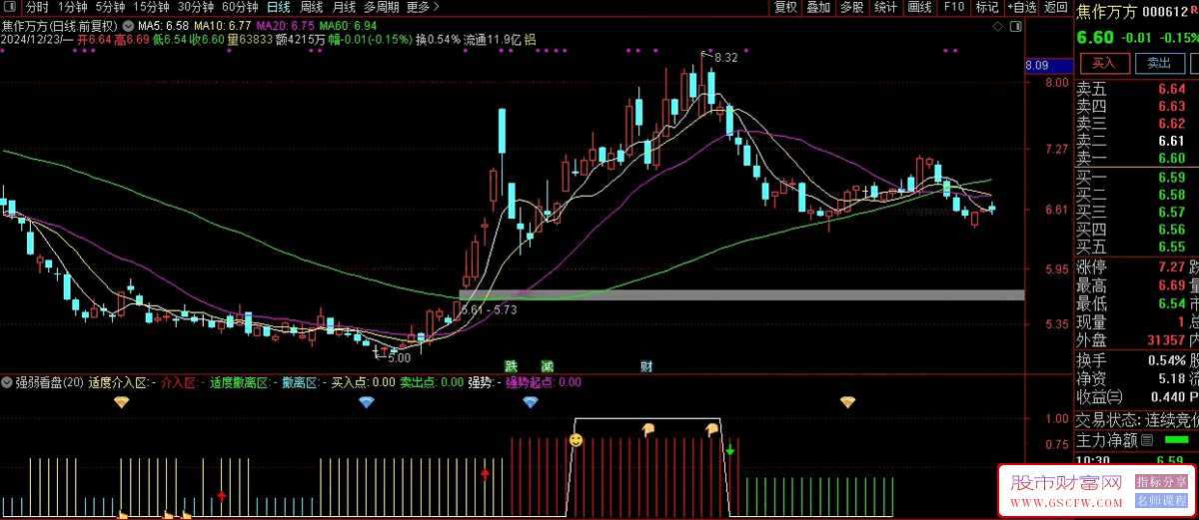Click the 卖五 price 6.64
The image size is (1199, 520).
tap(1171, 89)
